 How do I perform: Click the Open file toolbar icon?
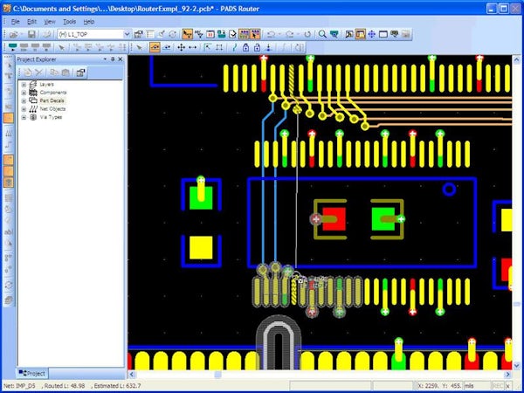[x=14, y=34]
